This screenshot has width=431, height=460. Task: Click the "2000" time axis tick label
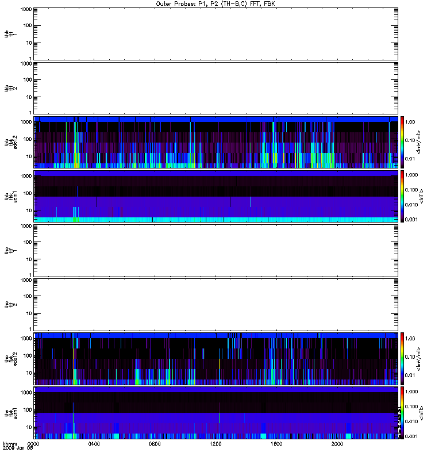[337, 444]
